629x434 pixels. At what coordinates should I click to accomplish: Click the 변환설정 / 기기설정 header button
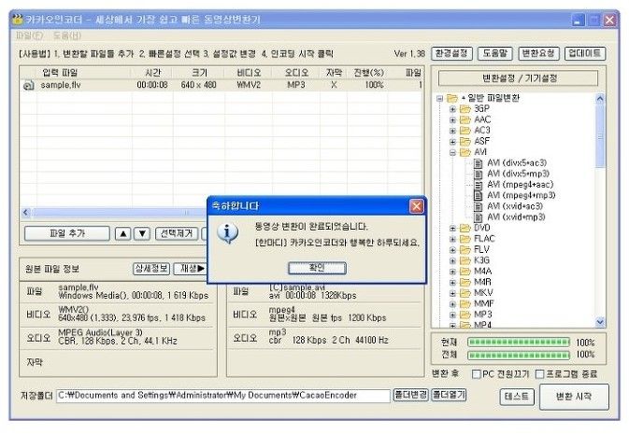tap(519, 78)
